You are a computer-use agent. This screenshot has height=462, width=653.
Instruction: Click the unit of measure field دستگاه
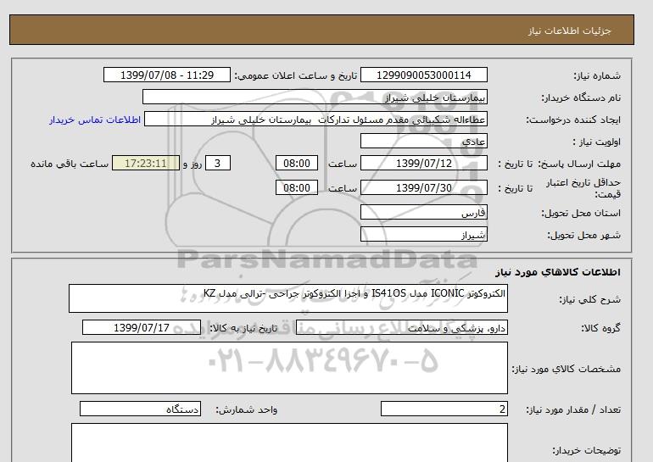pos(140,409)
